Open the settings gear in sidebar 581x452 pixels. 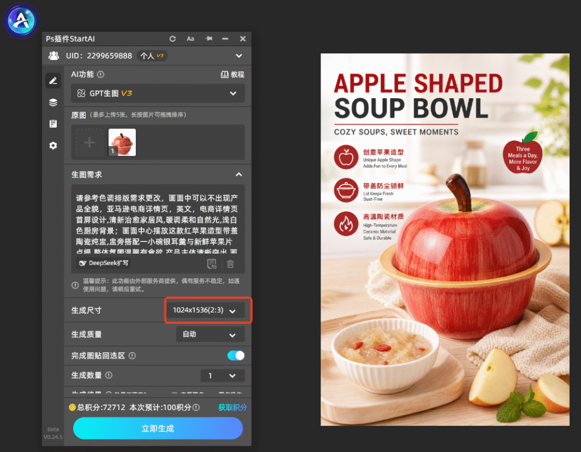coord(53,145)
